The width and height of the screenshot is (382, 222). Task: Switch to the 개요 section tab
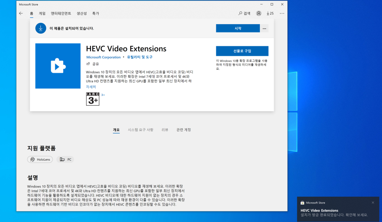pyautogui.click(x=116, y=130)
